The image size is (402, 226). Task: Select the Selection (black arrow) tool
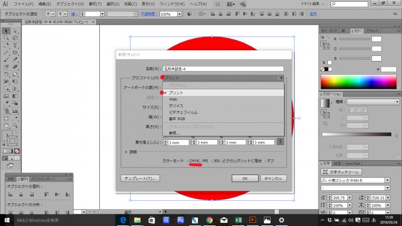pyautogui.click(x=6, y=31)
